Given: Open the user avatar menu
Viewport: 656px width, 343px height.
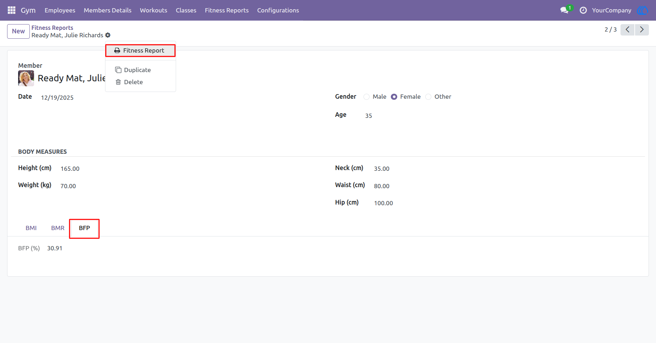Looking at the screenshot, I should (643, 10).
